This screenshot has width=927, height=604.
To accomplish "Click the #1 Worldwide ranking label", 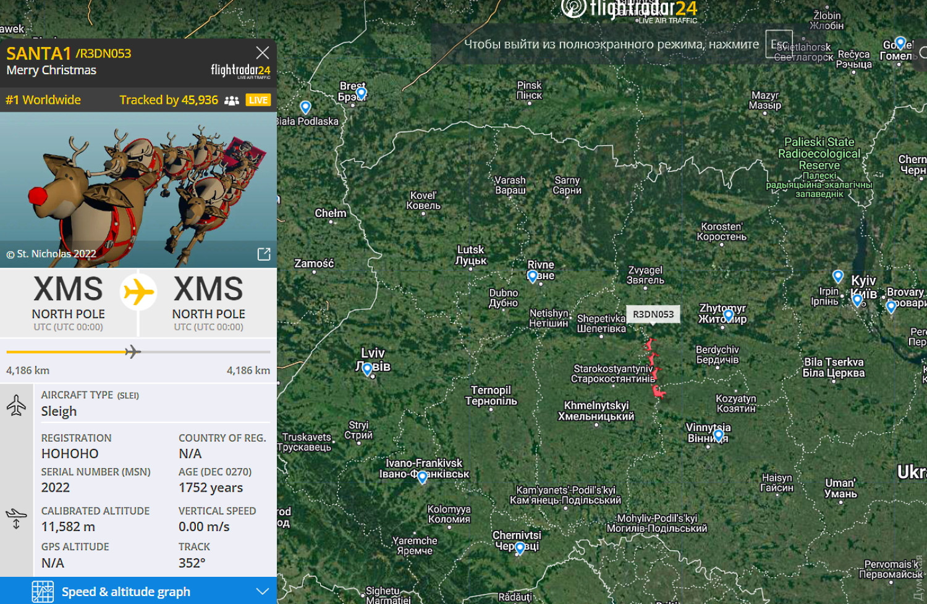I will pyautogui.click(x=43, y=100).
